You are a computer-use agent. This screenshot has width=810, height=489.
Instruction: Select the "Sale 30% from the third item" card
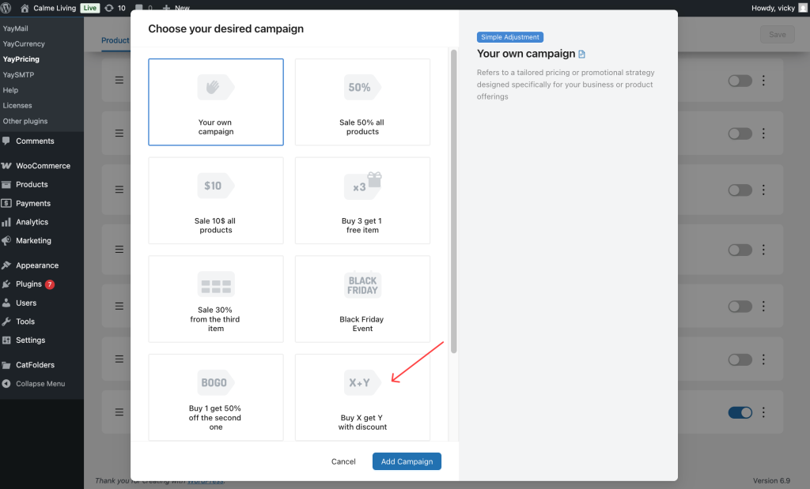[x=216, y=304]
